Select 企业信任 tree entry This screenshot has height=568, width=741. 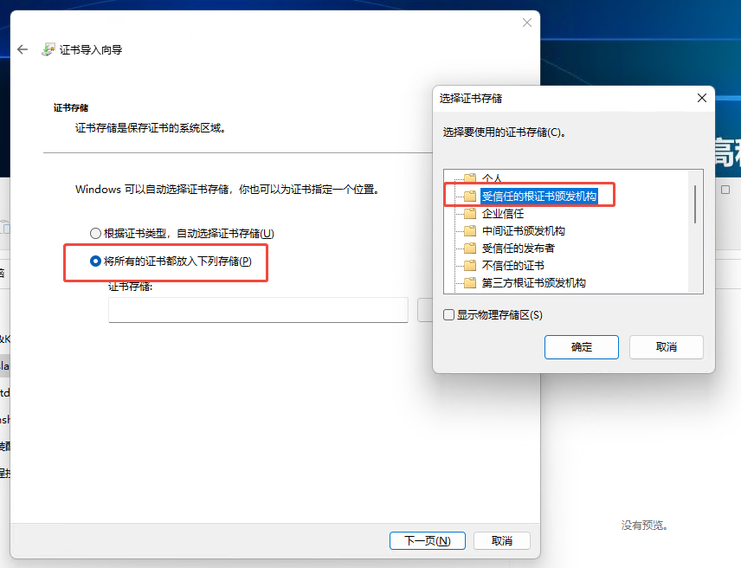pyautogui.click(x=503, y=214)
